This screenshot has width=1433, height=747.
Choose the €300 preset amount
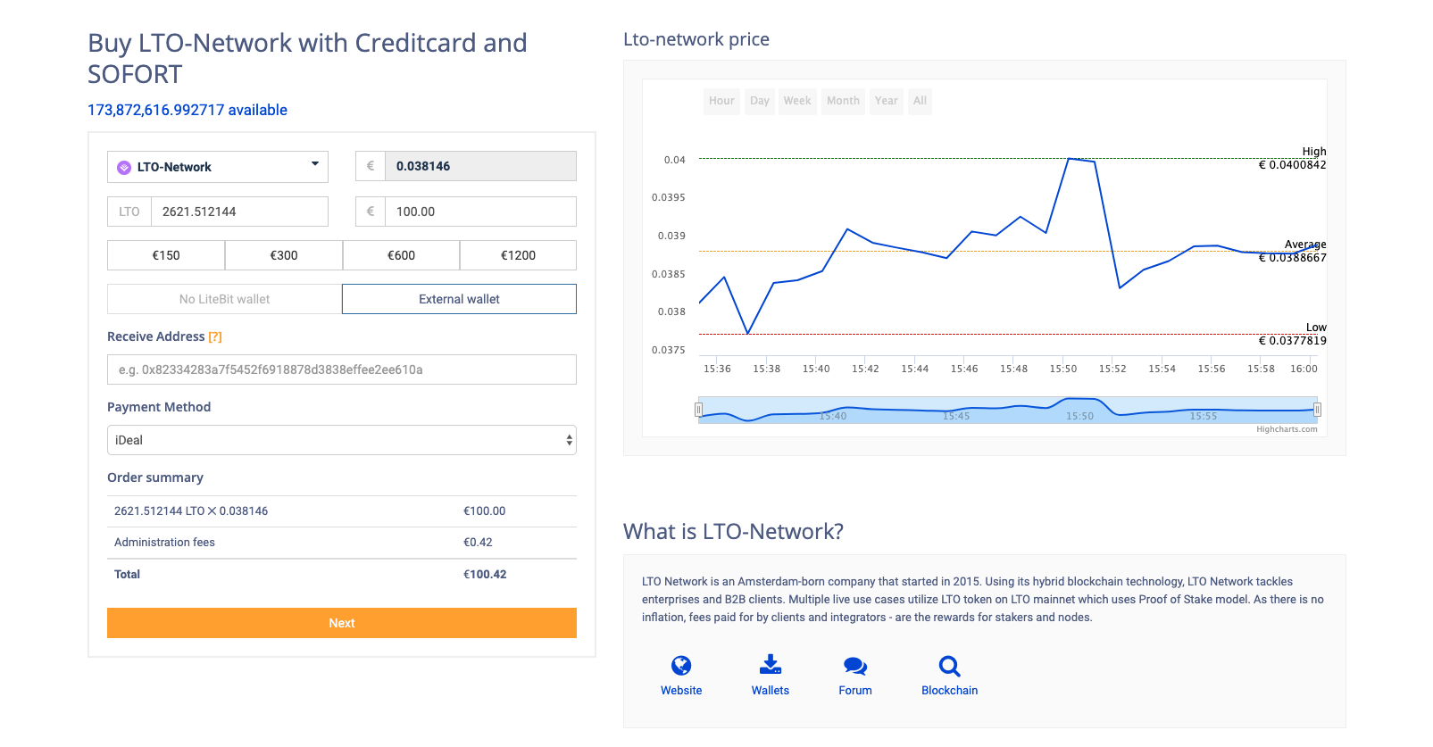284,255
